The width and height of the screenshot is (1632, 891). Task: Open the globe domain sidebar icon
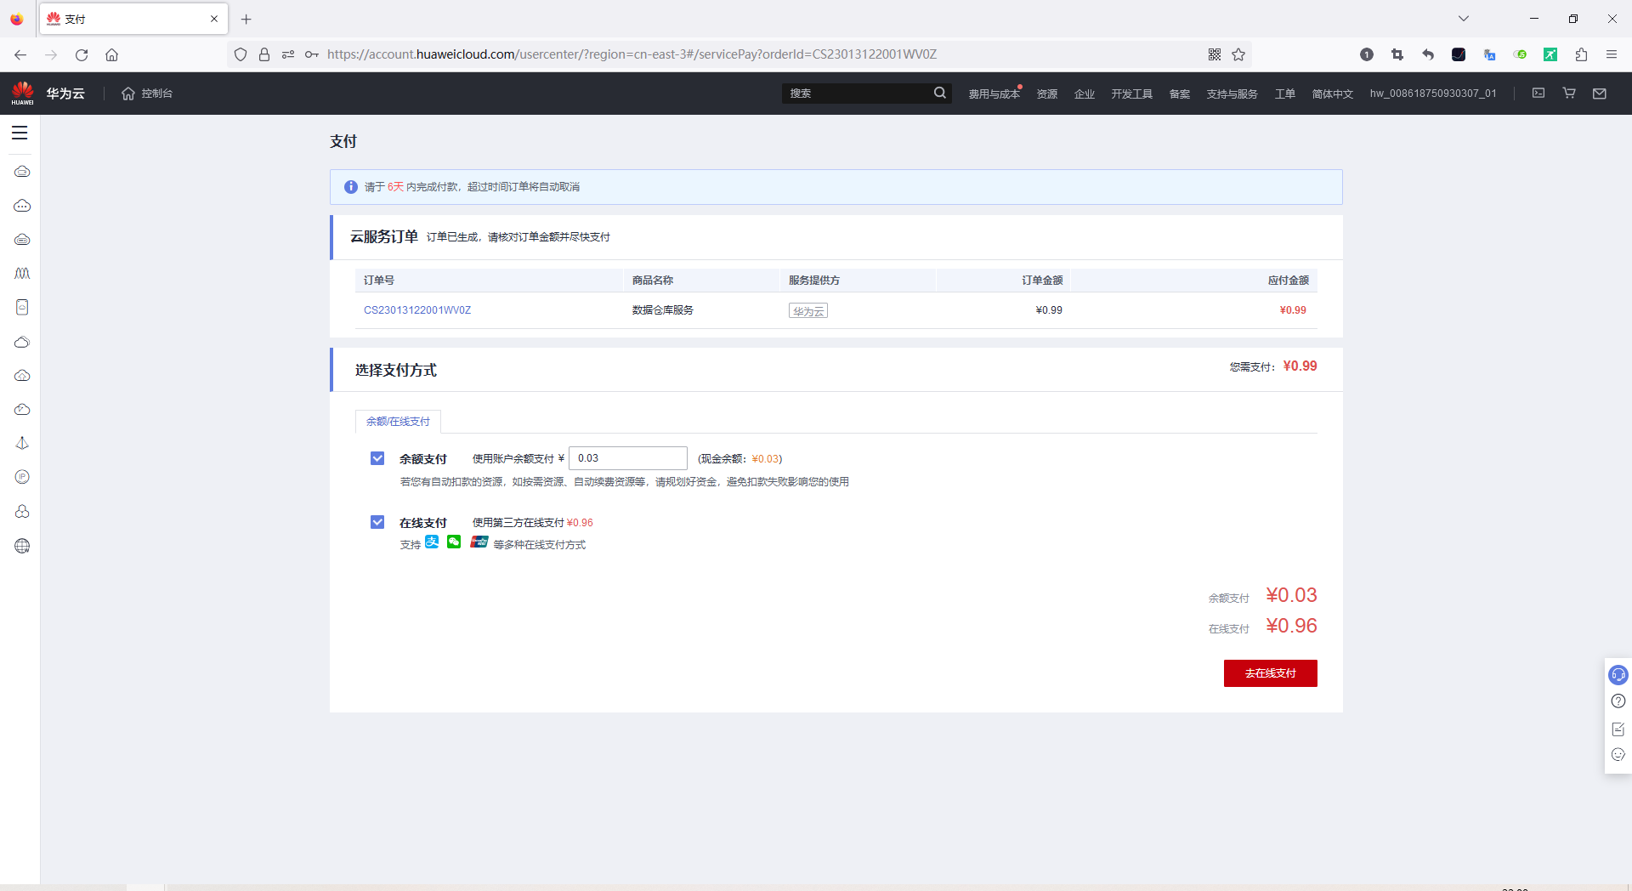[22, 546]
